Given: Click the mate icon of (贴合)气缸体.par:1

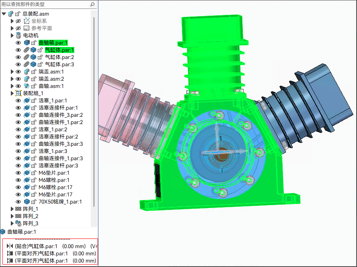Looking at the screenshot, I should click(10, 246).
